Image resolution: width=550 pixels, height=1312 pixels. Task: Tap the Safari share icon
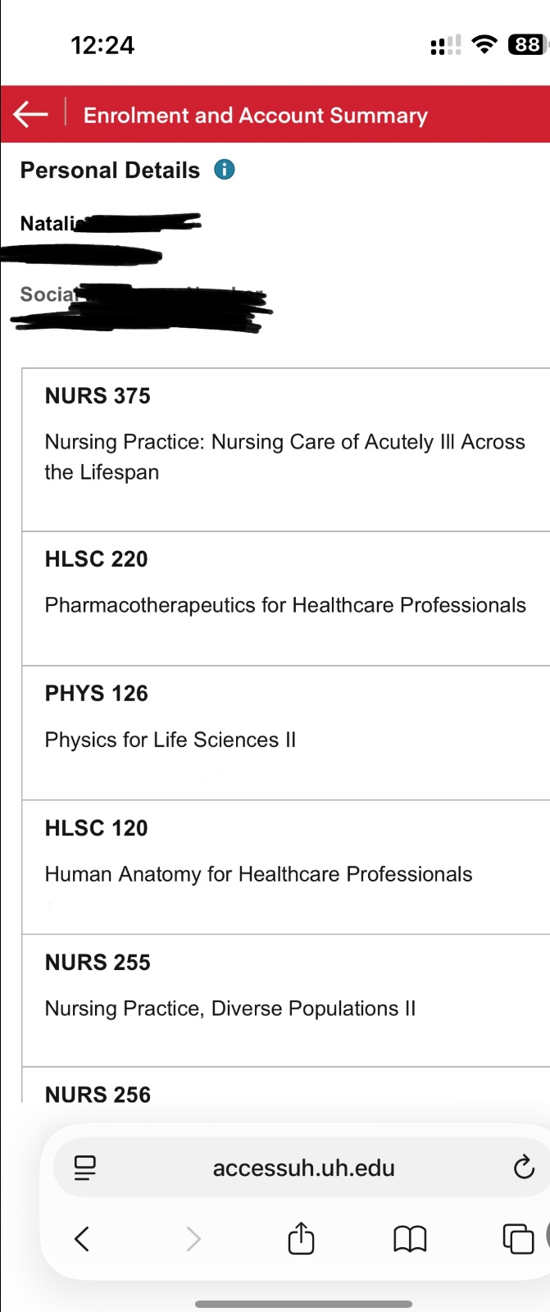click(x=301, y=1238)
